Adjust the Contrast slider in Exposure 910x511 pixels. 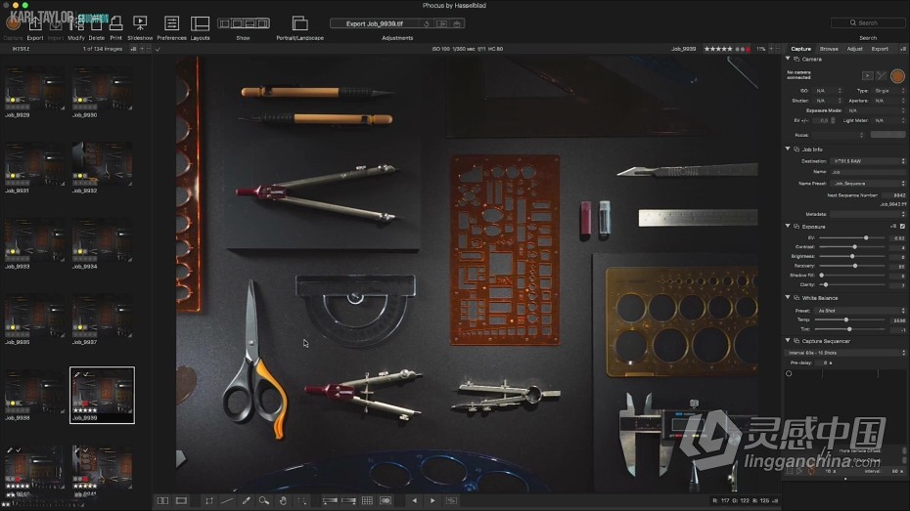[854, 246]
